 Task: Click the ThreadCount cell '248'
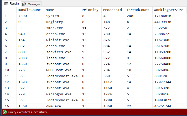coord(139,16)
